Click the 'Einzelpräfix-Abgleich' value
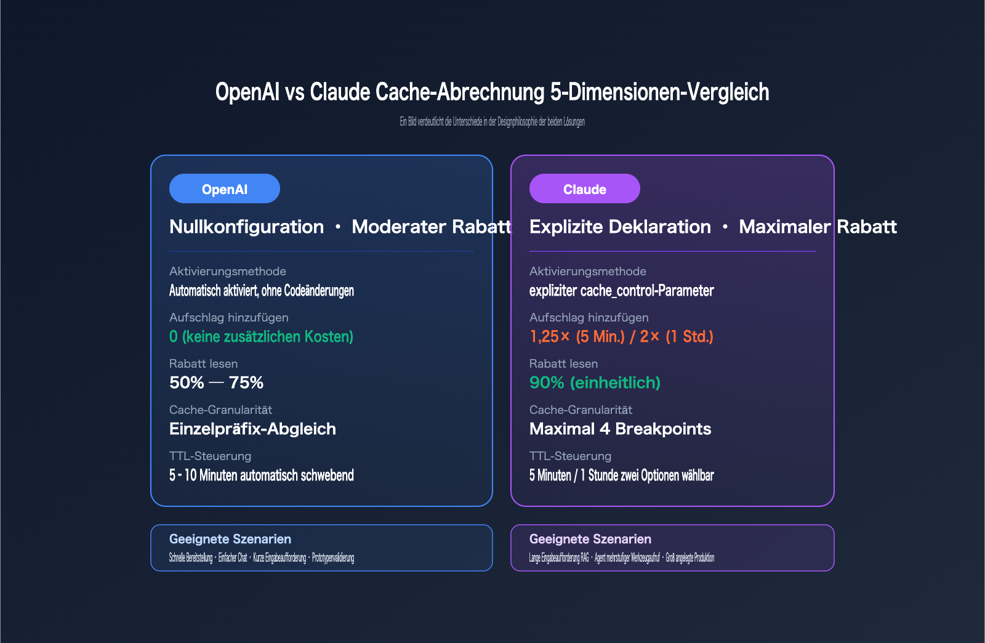The height and width of the screenshot is (643, 985). (253, 429)
